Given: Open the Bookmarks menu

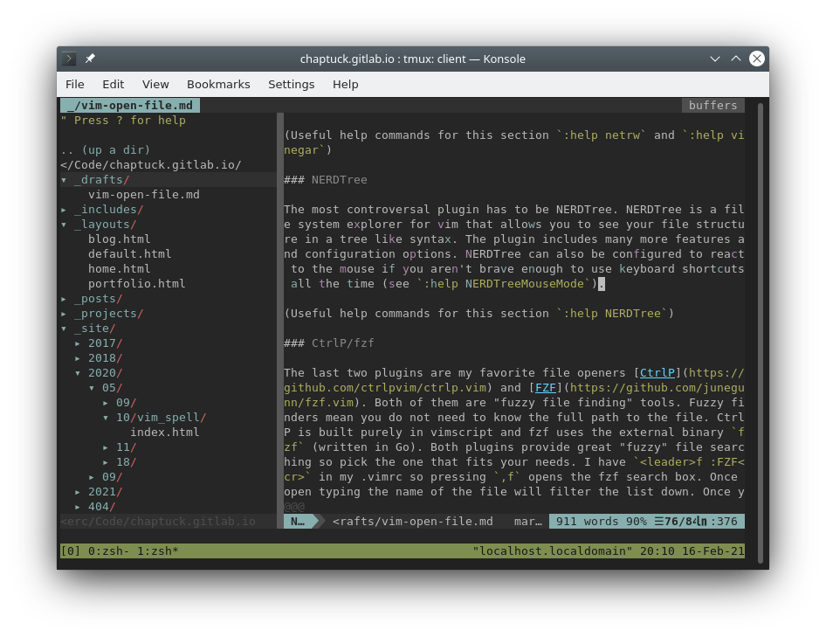Looking at the screenshot, I should 218,84.
